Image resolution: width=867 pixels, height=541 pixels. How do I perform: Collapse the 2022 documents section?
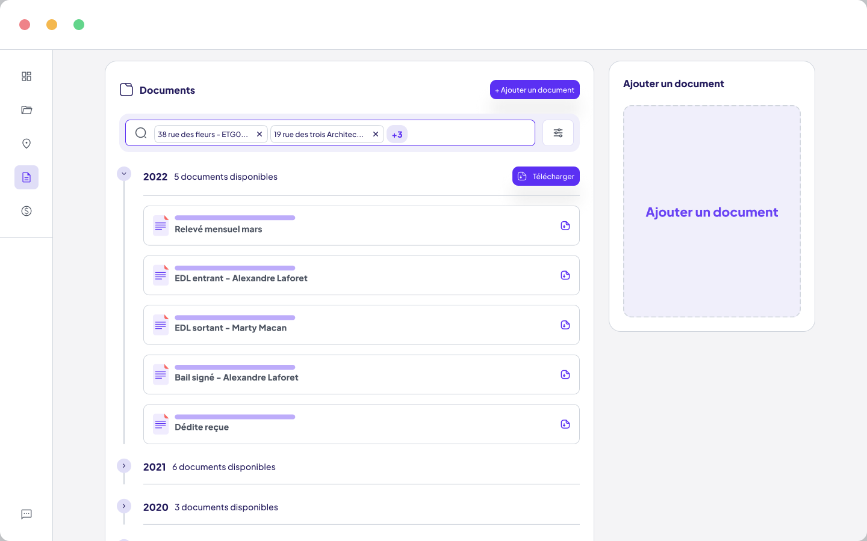(124, 174)
